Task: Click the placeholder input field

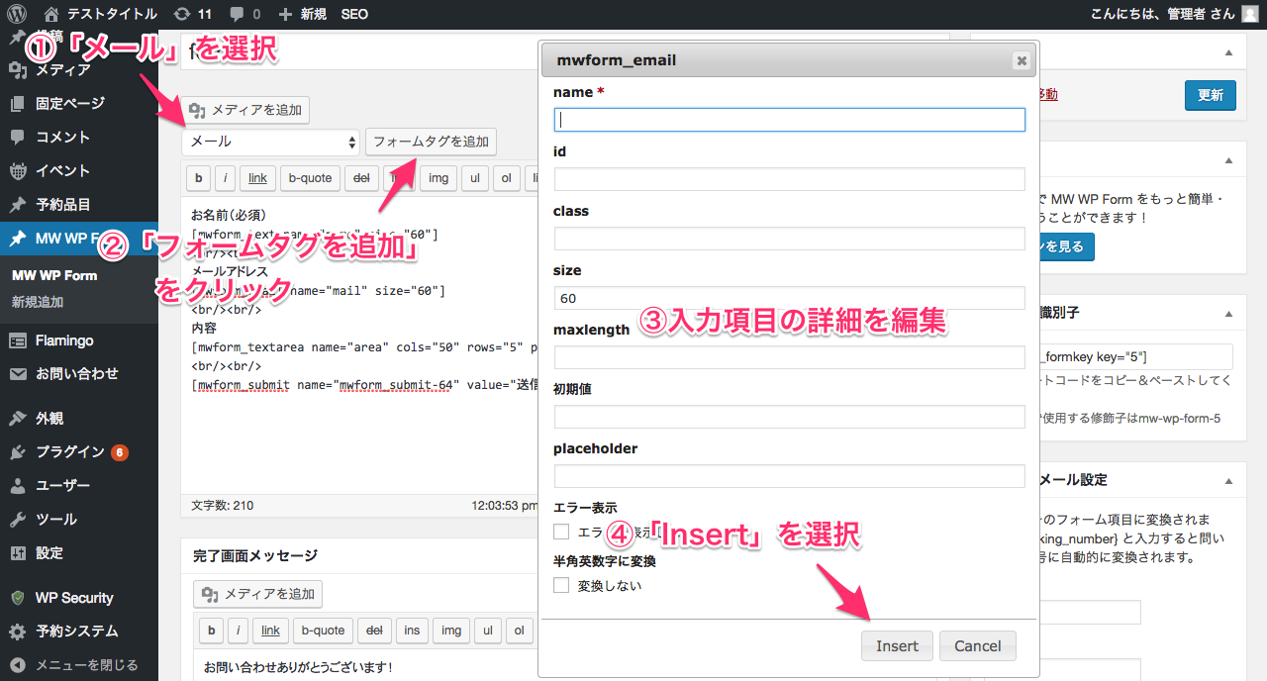Action: click(789, 476)
